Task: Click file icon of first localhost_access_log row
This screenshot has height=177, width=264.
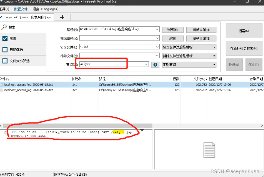Action: click(1, 85)
